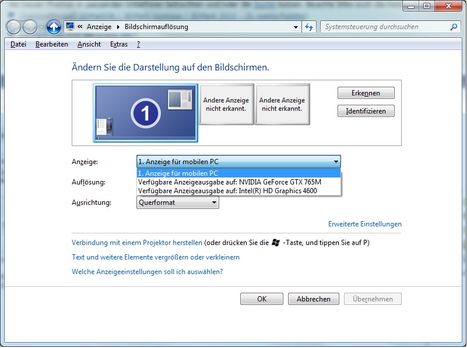Open 'Welche Anzeigeeinstellungen soll ich auswählen?' link
This screenshot has height=348, width=467.
[x=147, y=272]
